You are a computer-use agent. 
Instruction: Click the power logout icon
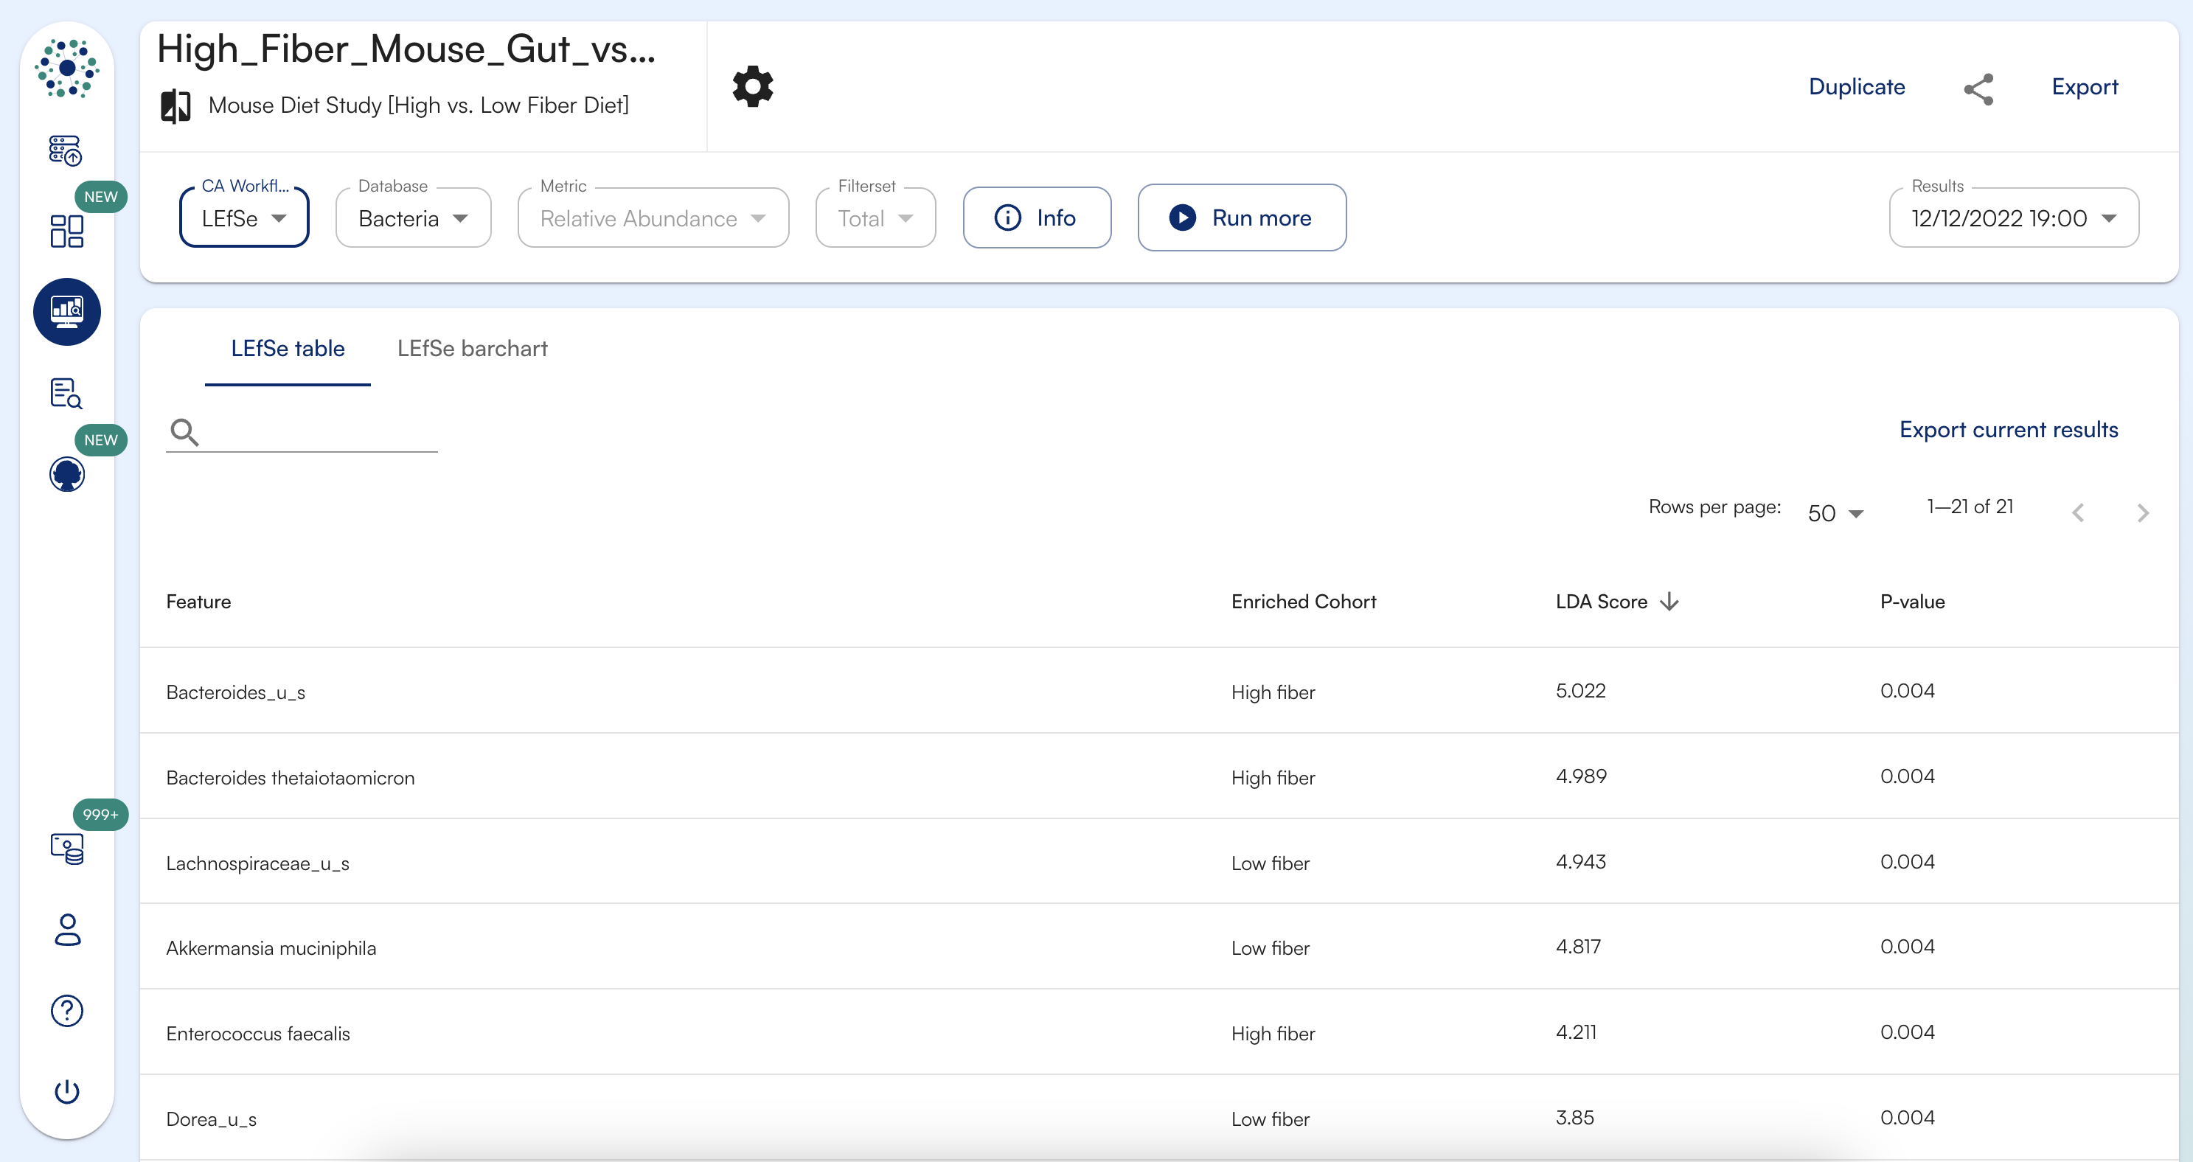67,1091
